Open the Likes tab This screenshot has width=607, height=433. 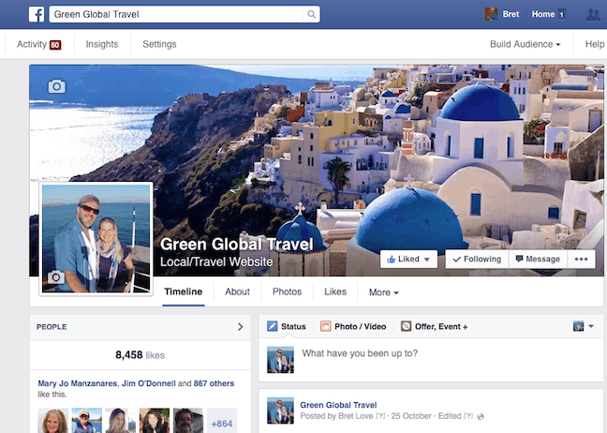(335, 291)
